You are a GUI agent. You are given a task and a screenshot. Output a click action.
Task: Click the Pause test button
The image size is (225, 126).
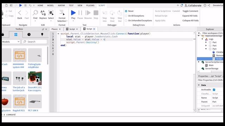tap(80, 13)
